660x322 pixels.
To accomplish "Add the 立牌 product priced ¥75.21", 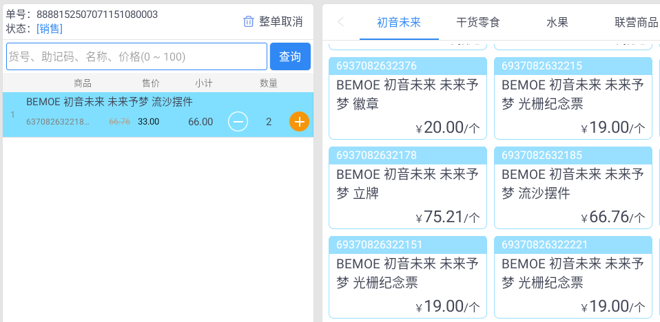I will pos(407,187).
